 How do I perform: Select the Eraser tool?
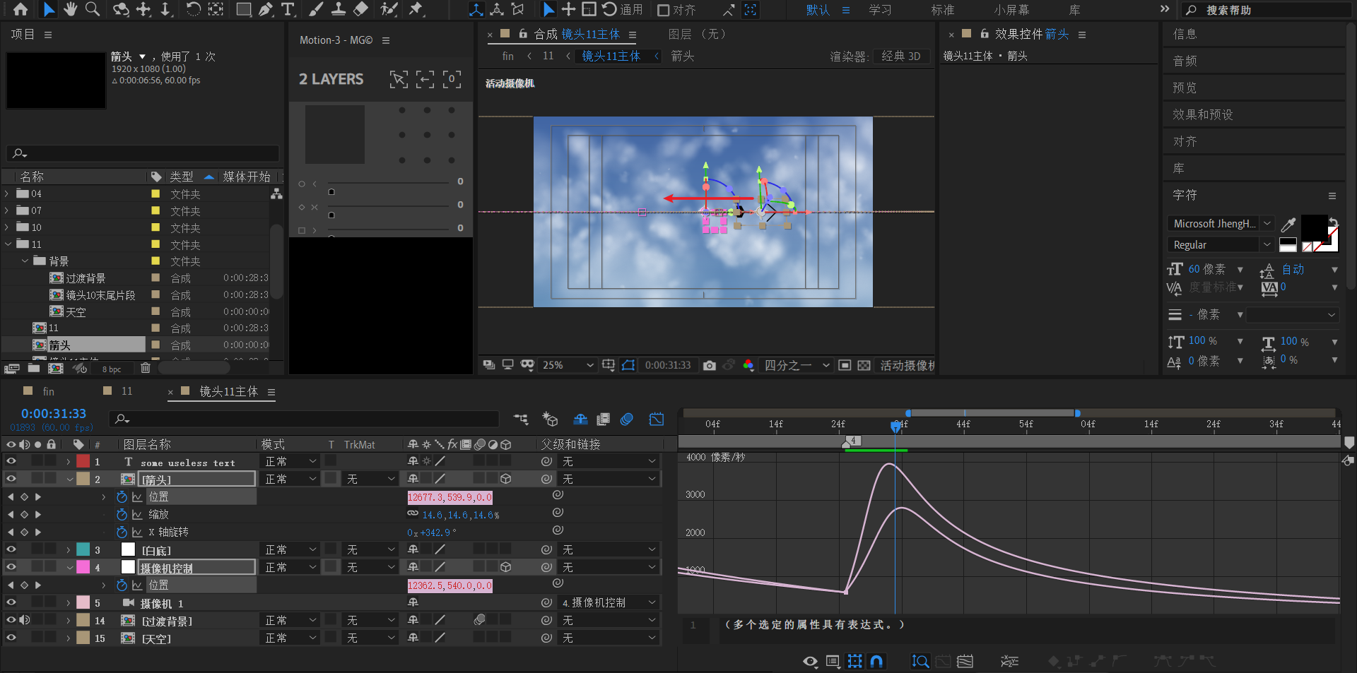(x=360, y=9)
